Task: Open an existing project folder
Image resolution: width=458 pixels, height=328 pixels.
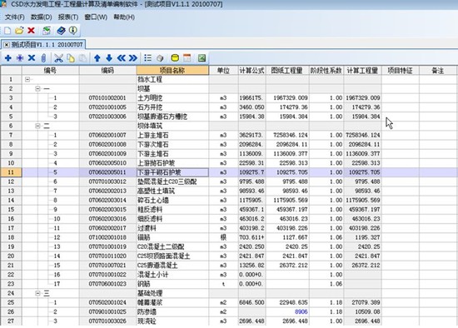Action: 19,30
